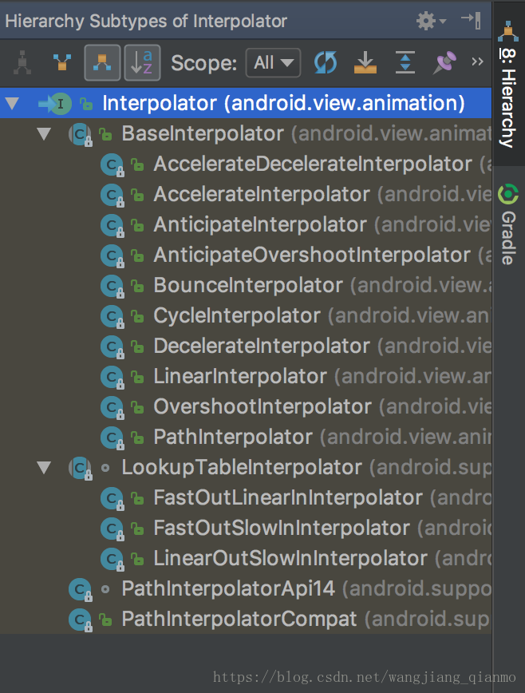Toggle subtypes hierarchy view button
Viewport: 525px width, 693px height.
pos(102,62)
